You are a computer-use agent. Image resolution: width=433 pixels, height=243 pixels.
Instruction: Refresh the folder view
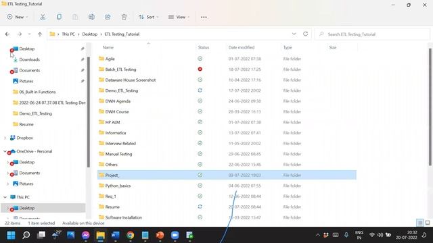pos(305,34)
